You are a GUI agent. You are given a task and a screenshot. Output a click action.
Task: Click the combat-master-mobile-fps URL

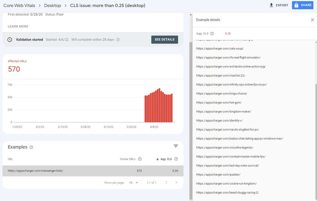coord(231,156)
